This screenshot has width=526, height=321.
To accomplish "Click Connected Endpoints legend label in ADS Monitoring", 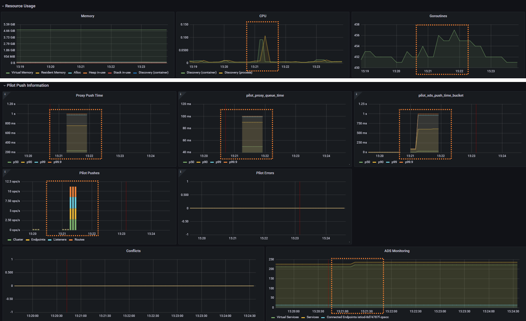I will [x=357, y=317].
